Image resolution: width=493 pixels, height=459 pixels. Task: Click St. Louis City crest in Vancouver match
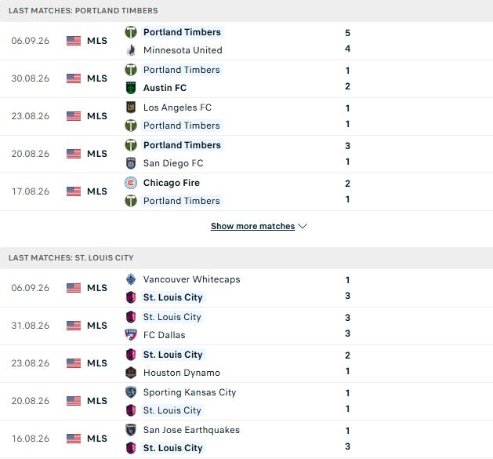click(131, 297)
